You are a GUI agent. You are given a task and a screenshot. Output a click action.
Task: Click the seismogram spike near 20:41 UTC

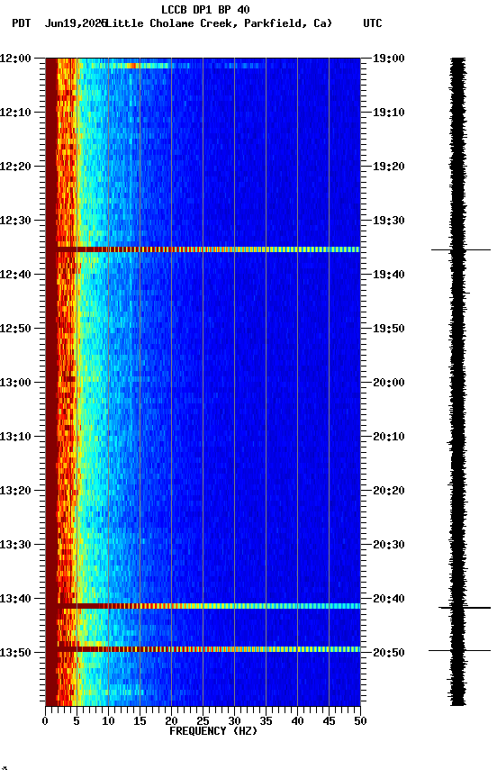(465, 607)
